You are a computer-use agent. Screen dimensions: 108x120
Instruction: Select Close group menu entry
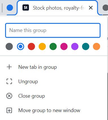click(54, 96)
